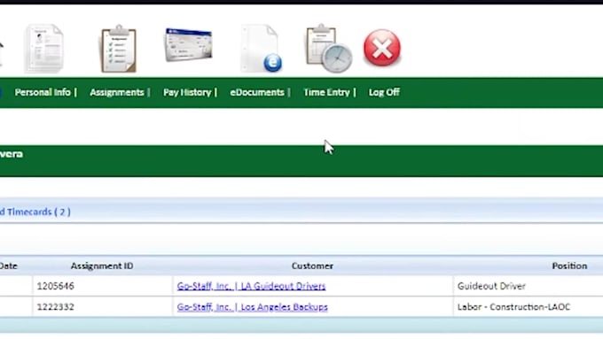Click the Assignment ID column header

tap(102, 266)
